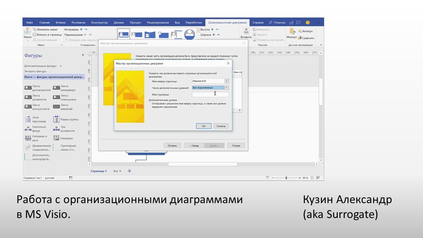Click the share icon in title bar
Image resolution: width=423 pixels, height=238 pixels.
click(x=291, y=22)
